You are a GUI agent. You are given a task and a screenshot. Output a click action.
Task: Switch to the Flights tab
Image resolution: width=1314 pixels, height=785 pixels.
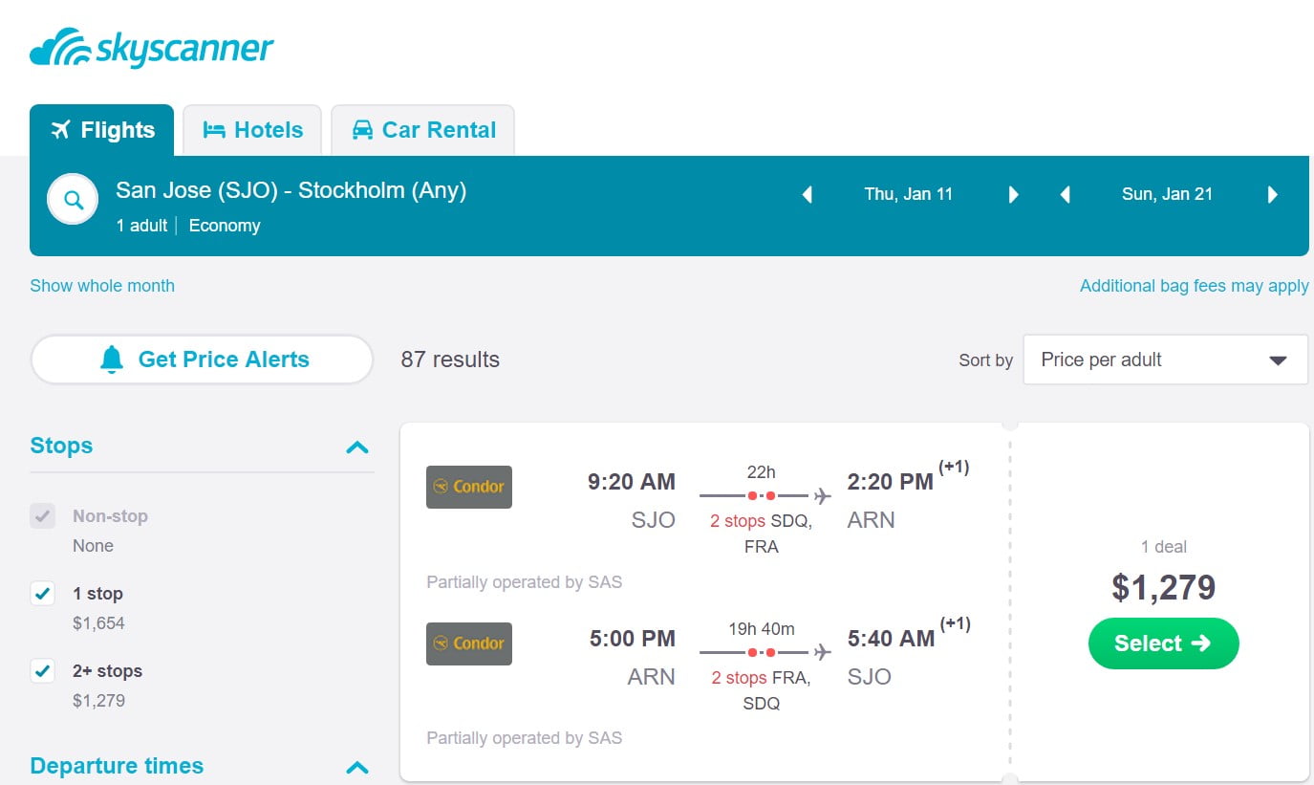pos(102,130)
